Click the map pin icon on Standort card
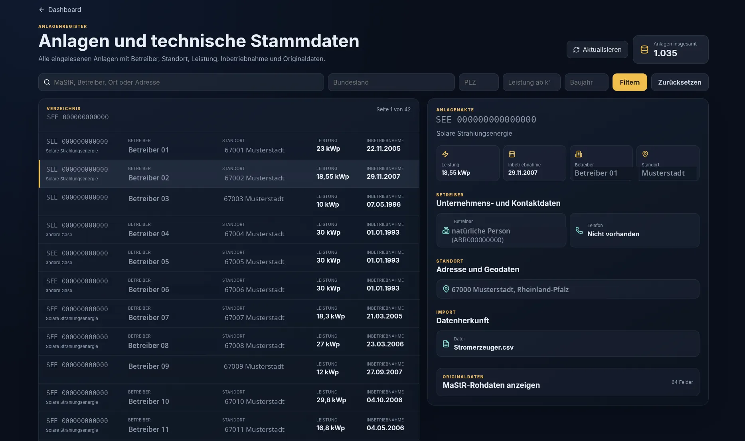Screen dimensions: 745x441 click(645, 154)
